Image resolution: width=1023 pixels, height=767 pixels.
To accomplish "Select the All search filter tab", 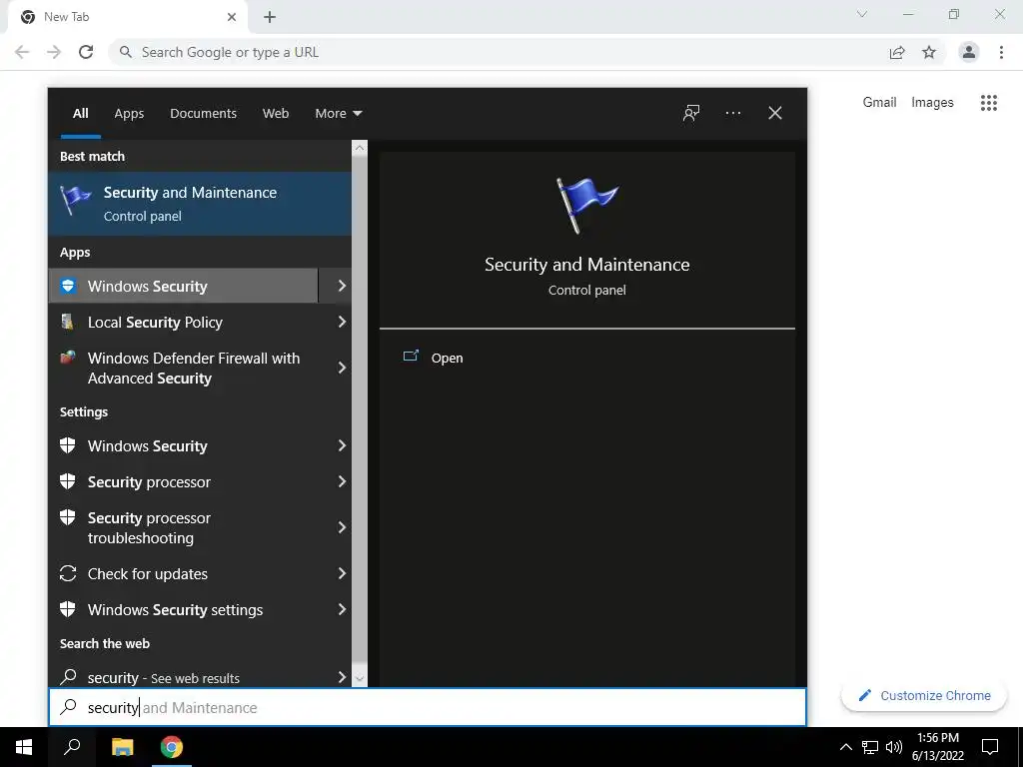I will 80,114.
